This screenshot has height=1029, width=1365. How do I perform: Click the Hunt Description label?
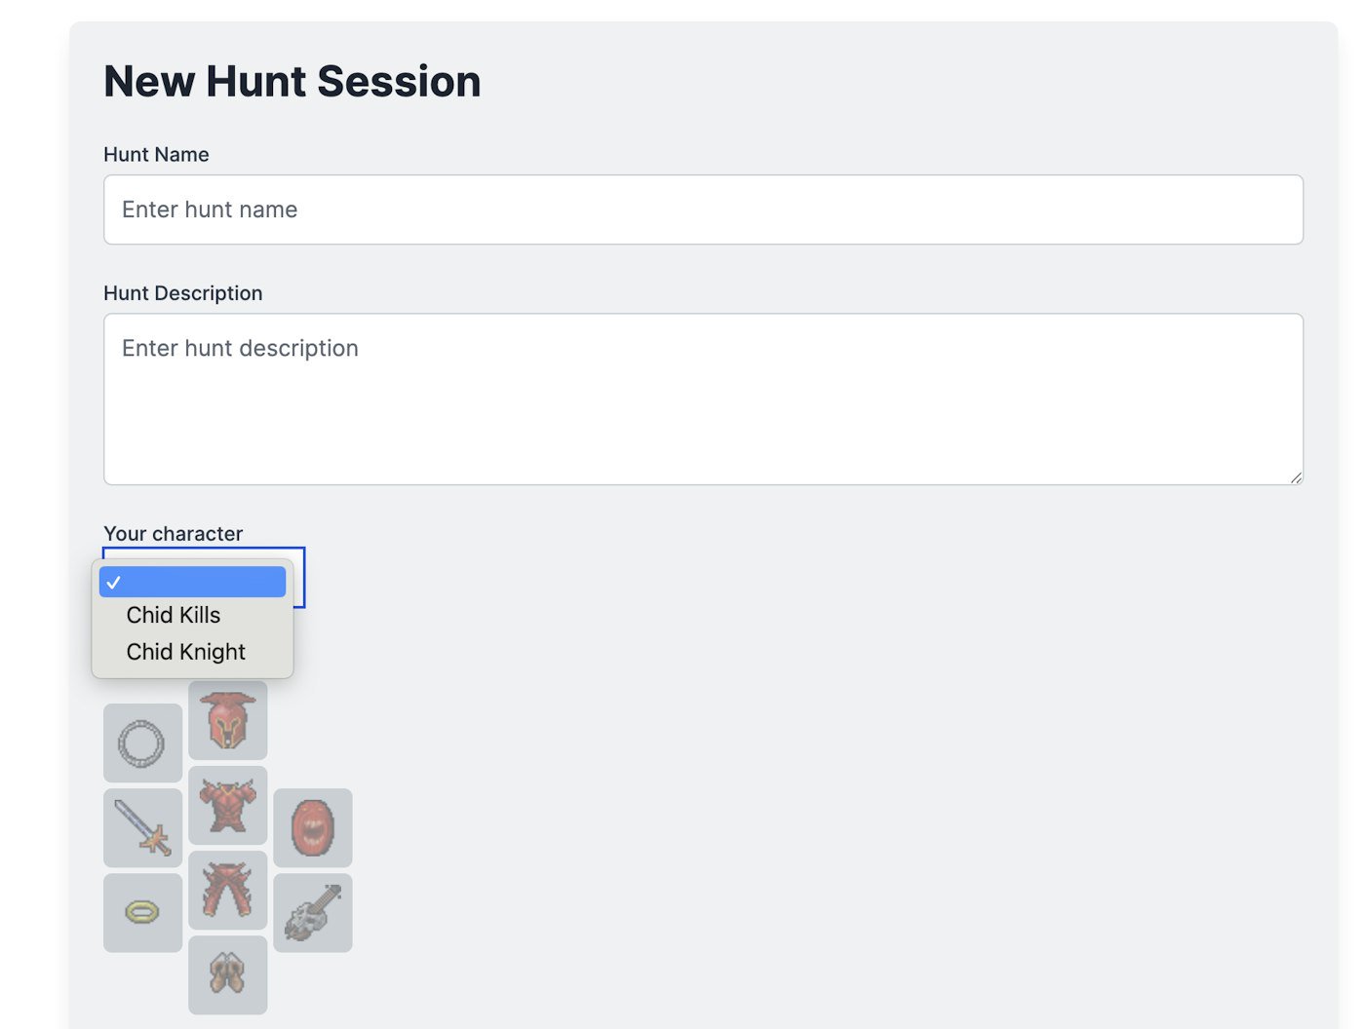(x=182, y=293)
